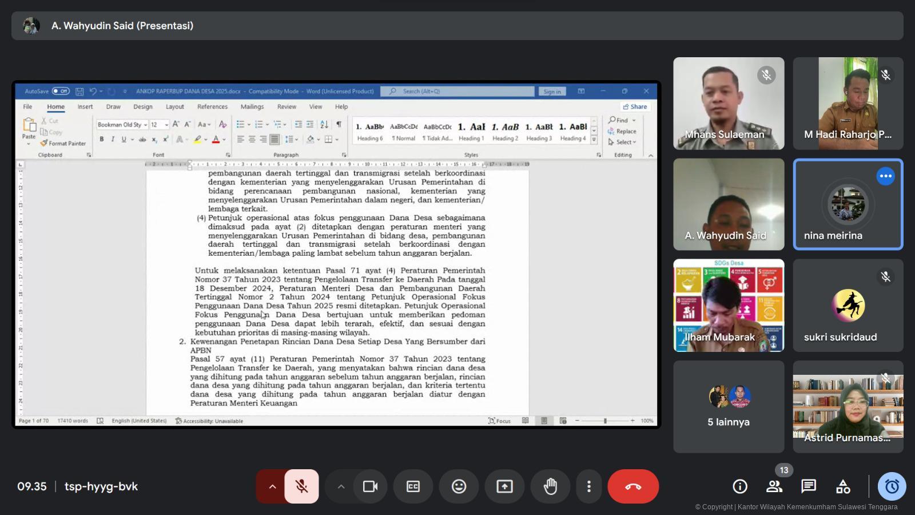Toggle Show/Hide paragraph marks
Image resolution: width=915 pixels, height=515 pixels.
(339, 124)
